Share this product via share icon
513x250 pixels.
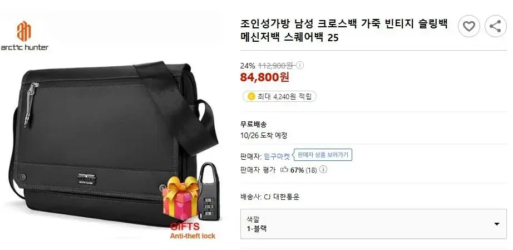point(496,26)
